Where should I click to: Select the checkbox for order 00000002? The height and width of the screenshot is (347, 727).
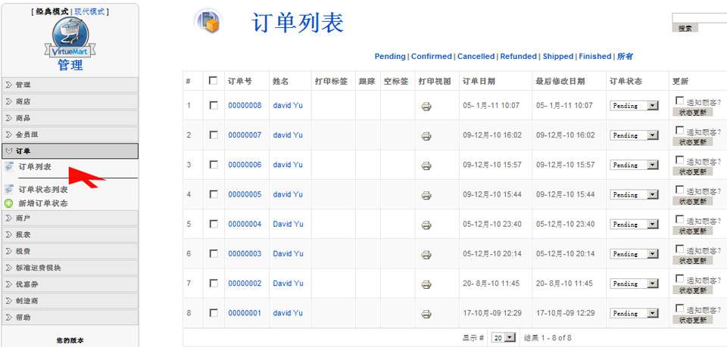coord(214,283)
